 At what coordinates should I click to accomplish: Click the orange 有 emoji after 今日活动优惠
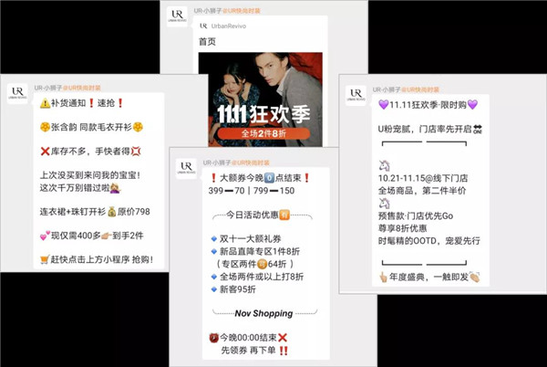point(284,215)
